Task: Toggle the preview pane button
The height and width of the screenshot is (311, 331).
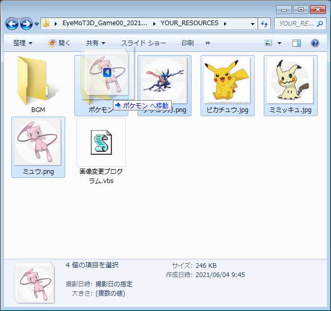Action: tap(297, 43)
